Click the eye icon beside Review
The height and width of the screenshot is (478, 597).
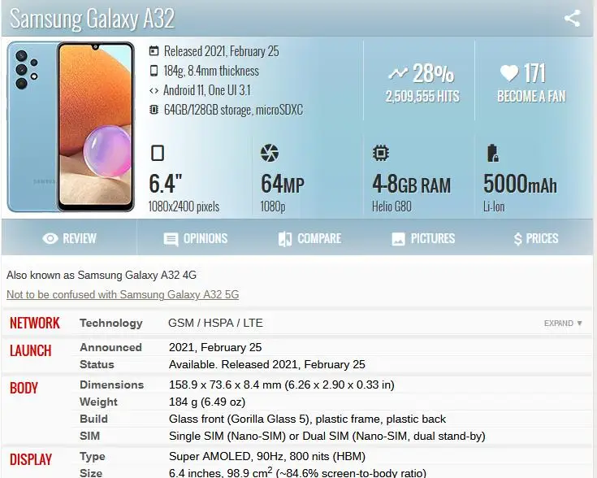coord(50,239)
